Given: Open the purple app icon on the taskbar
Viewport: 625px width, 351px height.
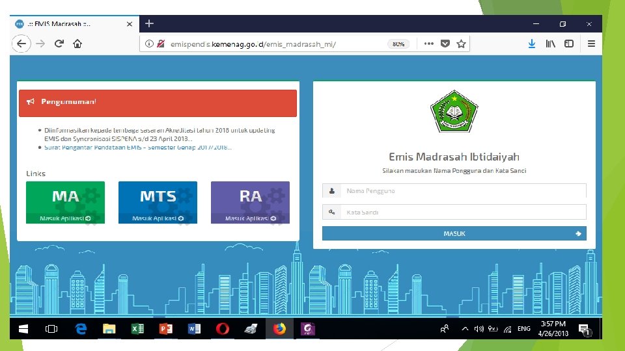Looking at the screenshot, I should (x=308, y=329).
